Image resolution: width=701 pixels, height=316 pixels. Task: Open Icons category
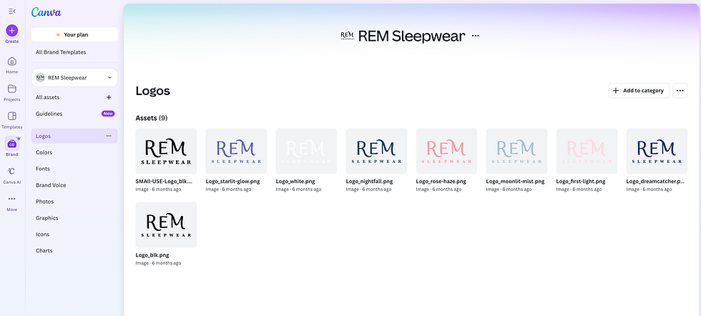42,234
